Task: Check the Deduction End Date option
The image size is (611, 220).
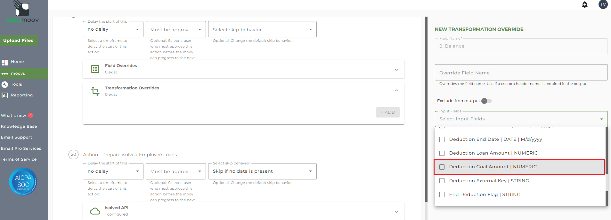Action: (x=442, y=140)
